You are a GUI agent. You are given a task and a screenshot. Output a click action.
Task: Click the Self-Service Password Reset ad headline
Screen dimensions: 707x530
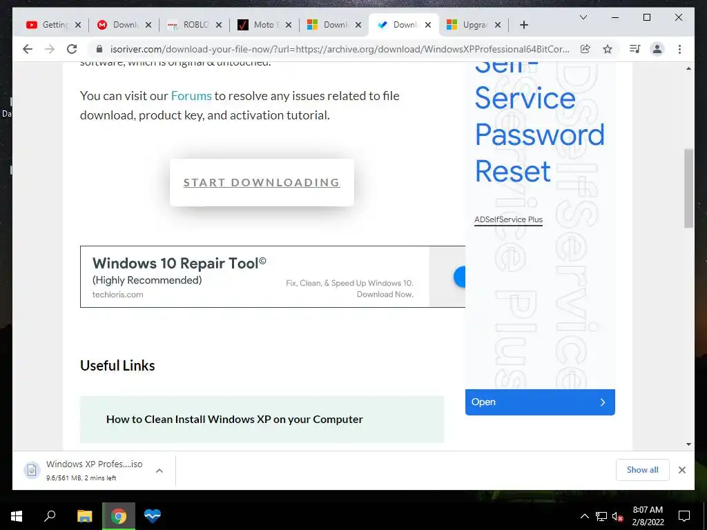(539, 124)
